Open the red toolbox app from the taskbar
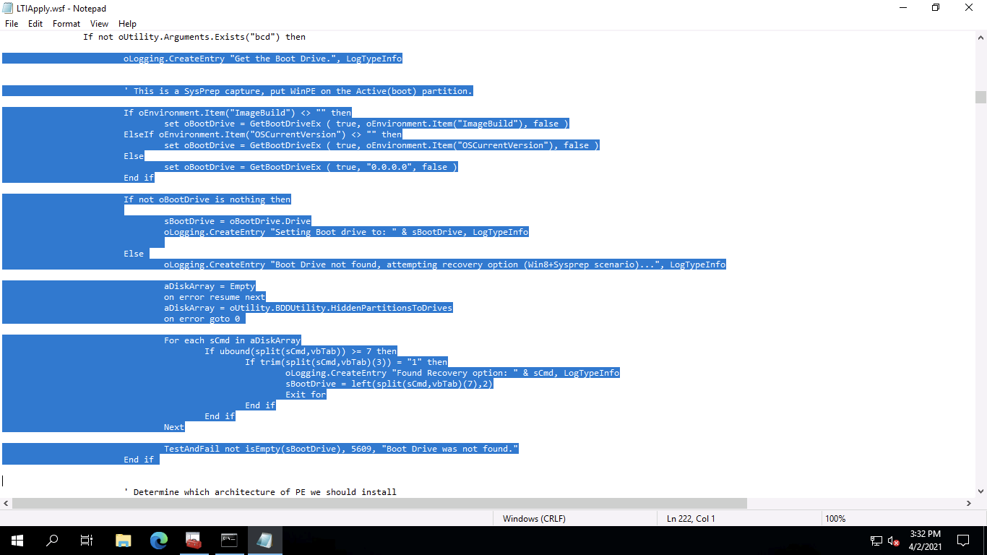This screenshot has width=987, height=555. 194,540
